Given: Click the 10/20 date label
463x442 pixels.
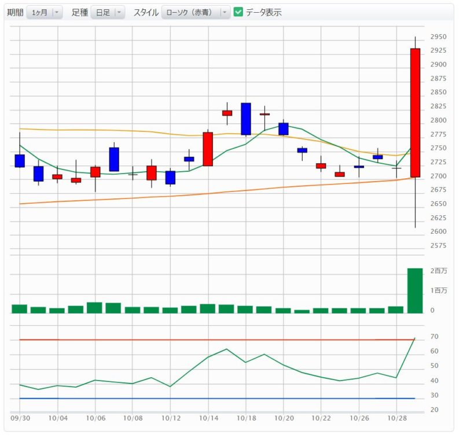Looking at the screenshot, I should point(284,418).
